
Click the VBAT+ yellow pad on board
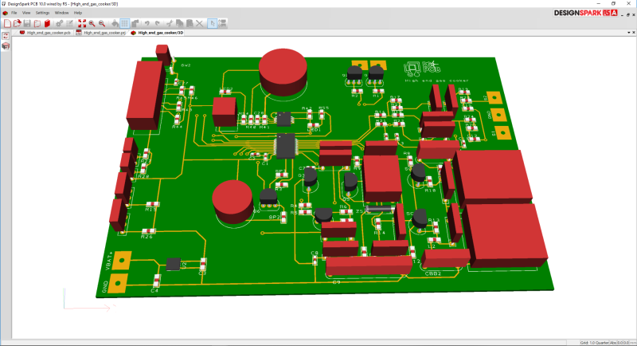coord(122,261)
